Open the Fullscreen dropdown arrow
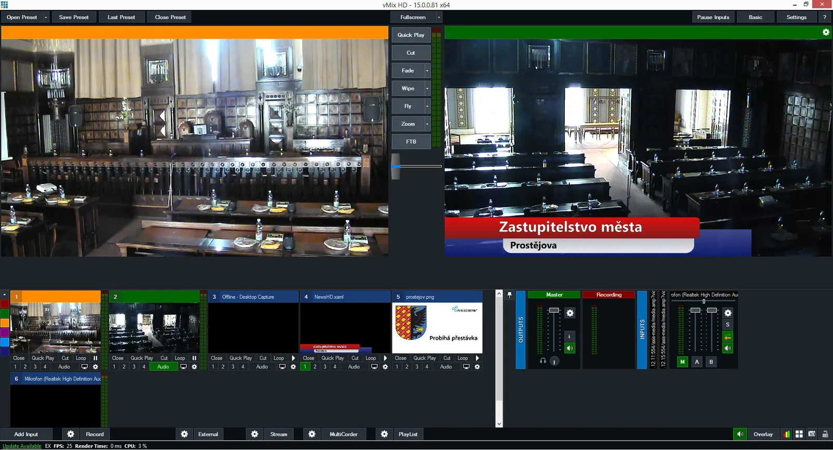The width and height of the screenshot is (833, 450). tap(439, 17)
